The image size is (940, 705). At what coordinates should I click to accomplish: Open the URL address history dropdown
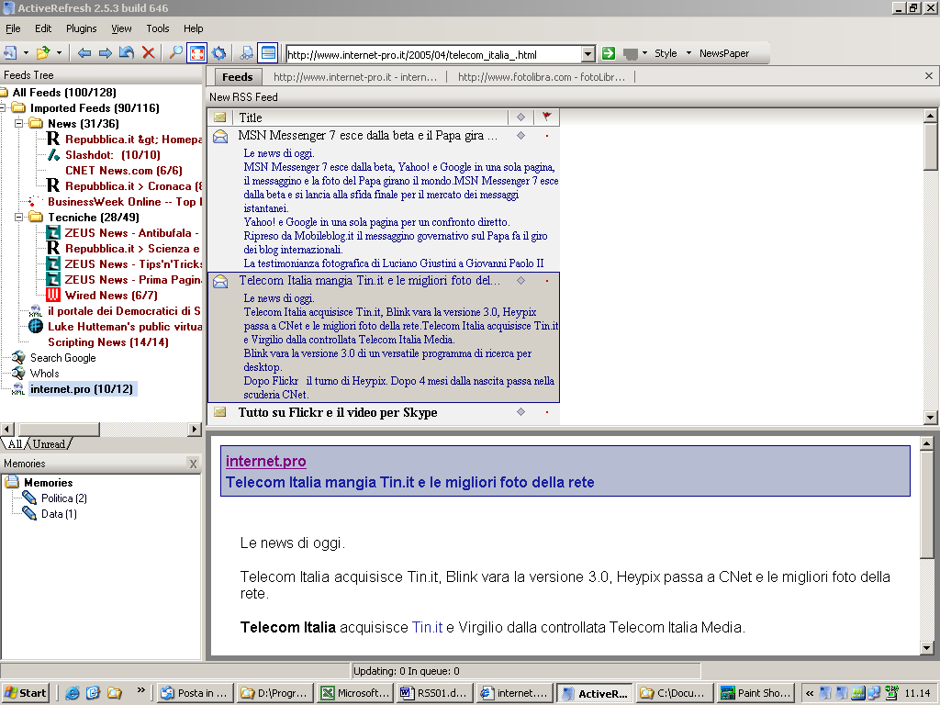(x=588, y=54)
